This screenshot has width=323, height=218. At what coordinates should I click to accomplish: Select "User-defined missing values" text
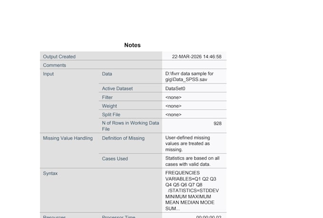(188, 143)
